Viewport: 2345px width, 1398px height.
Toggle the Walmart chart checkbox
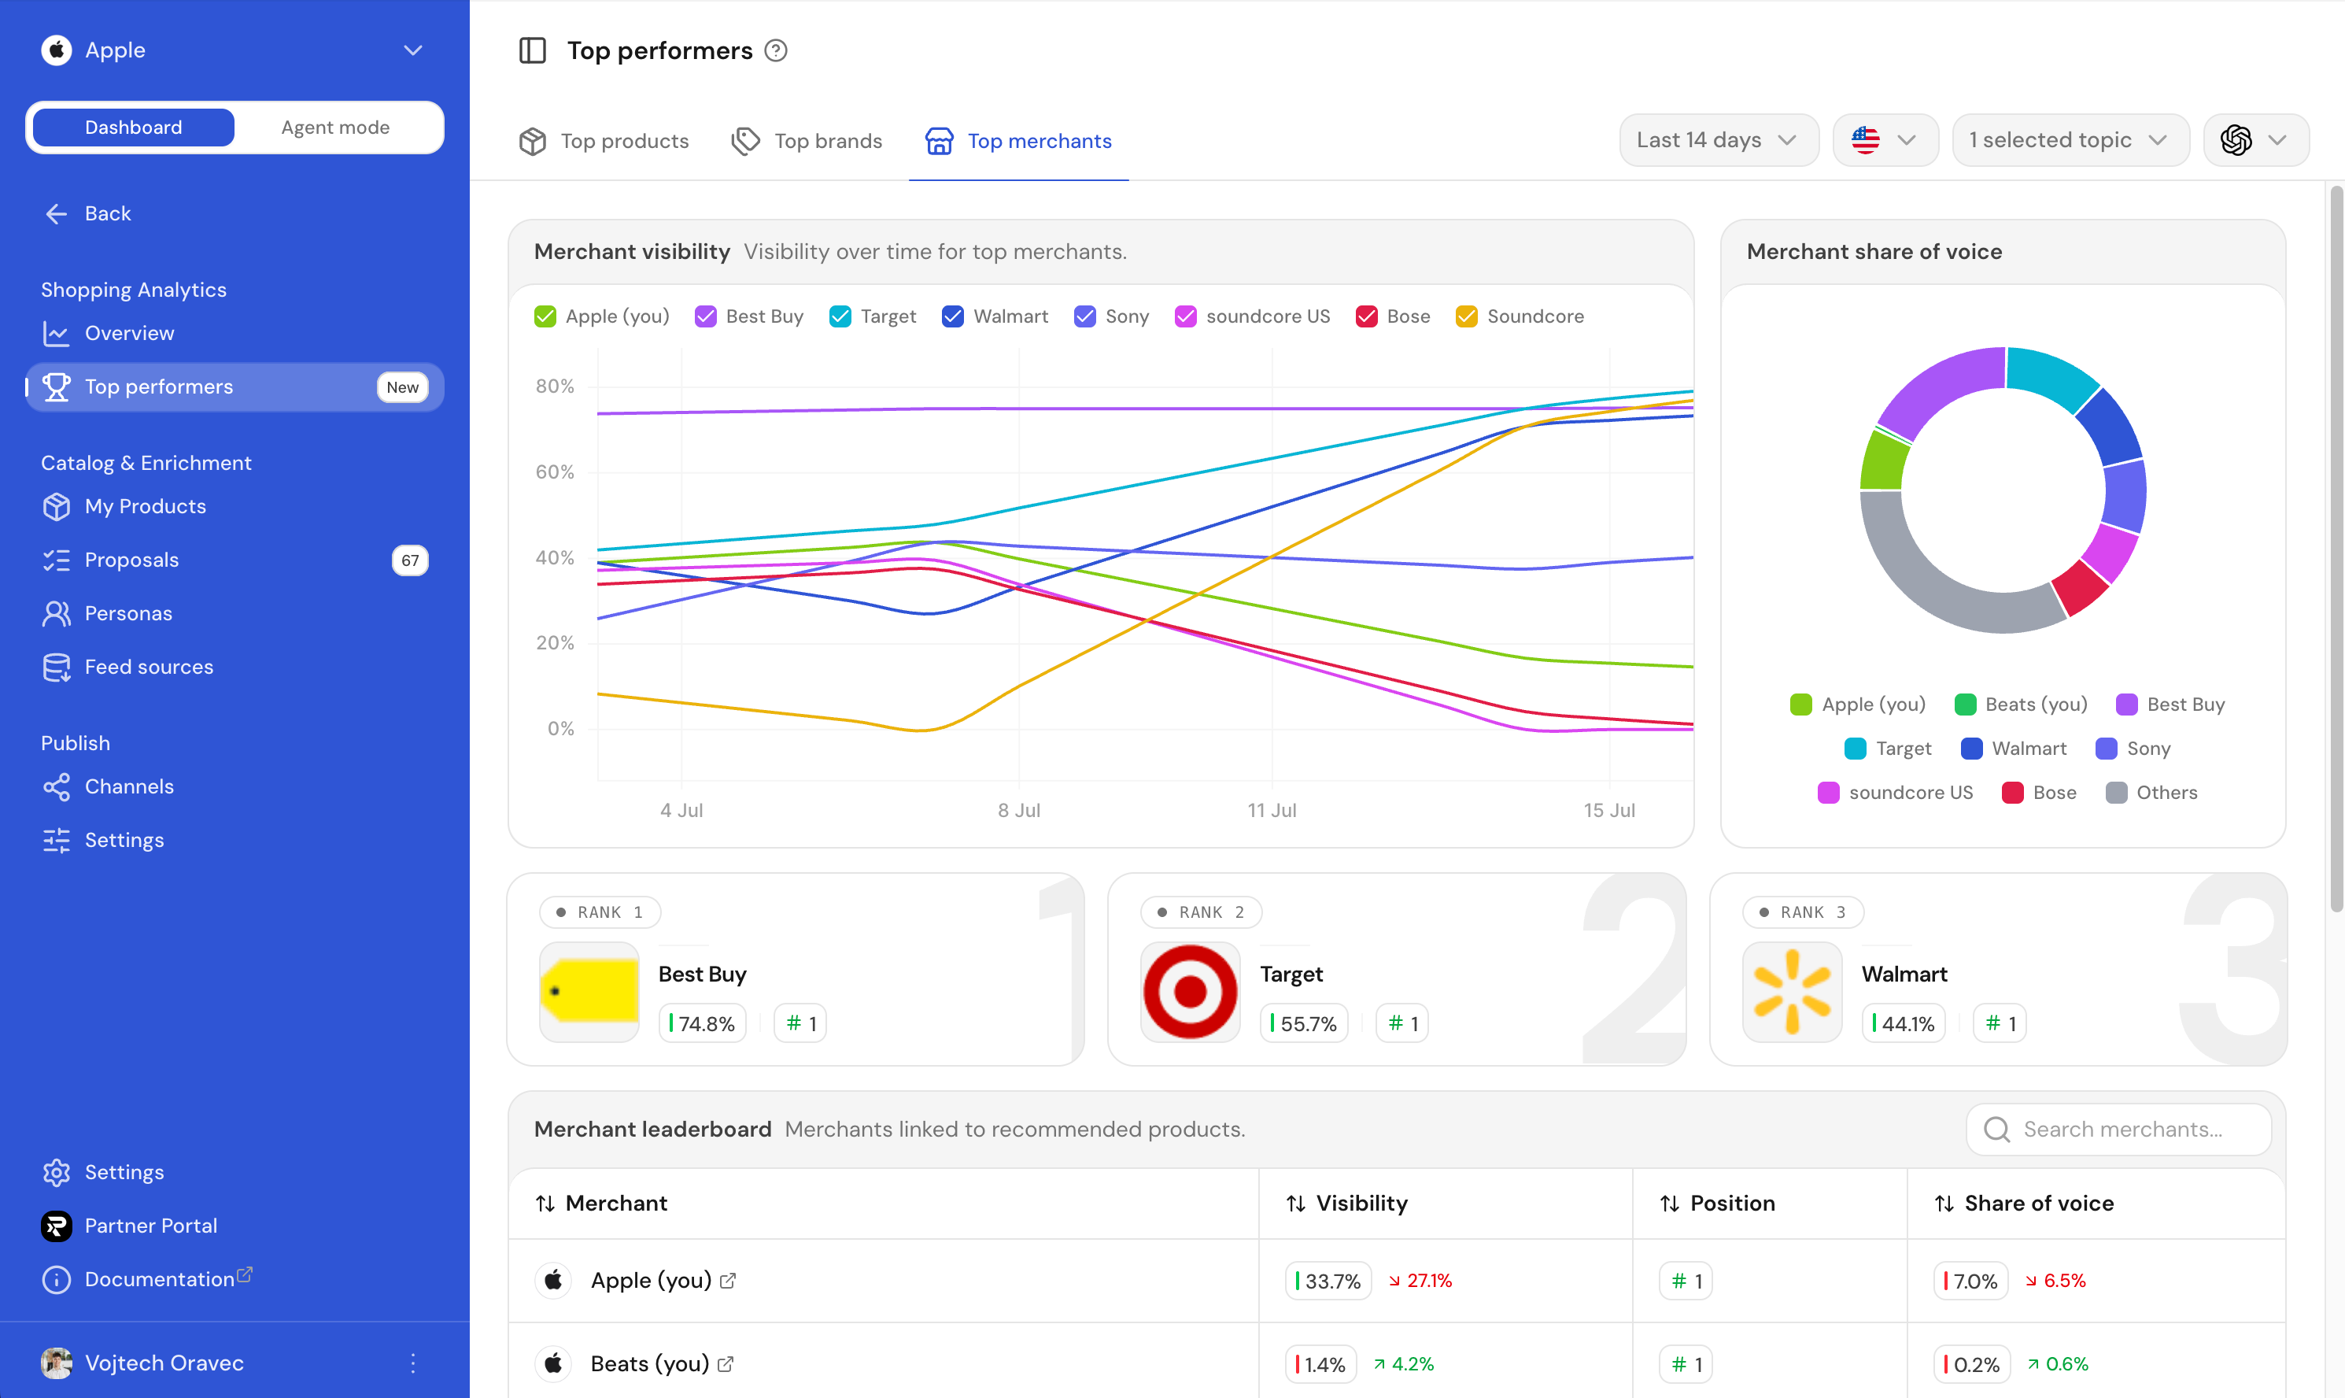click(x=953, y=316)
